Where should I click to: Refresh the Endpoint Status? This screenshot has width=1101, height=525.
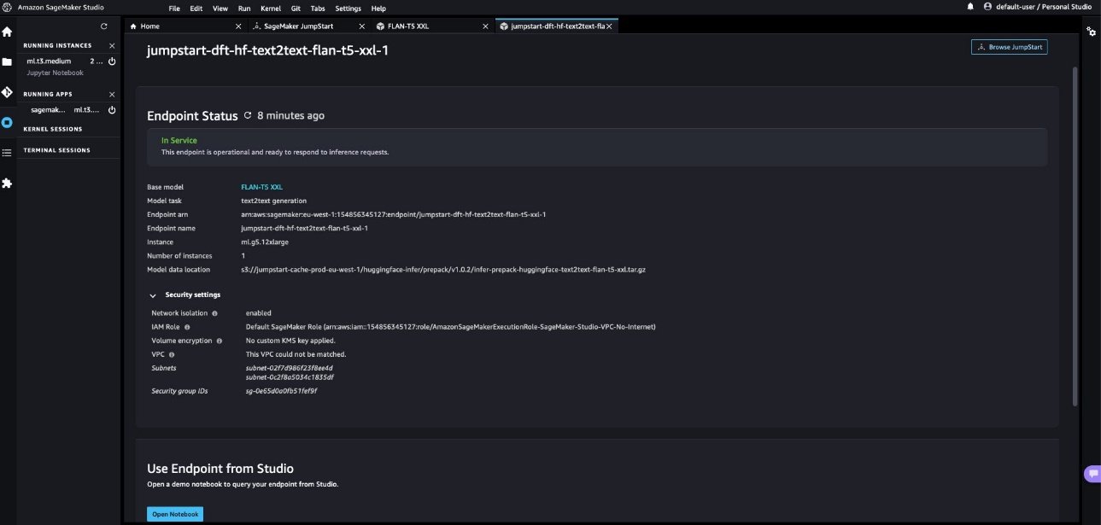249,115
